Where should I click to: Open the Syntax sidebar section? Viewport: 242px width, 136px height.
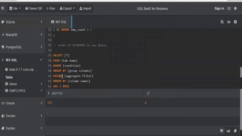click(x=23, y=128)
